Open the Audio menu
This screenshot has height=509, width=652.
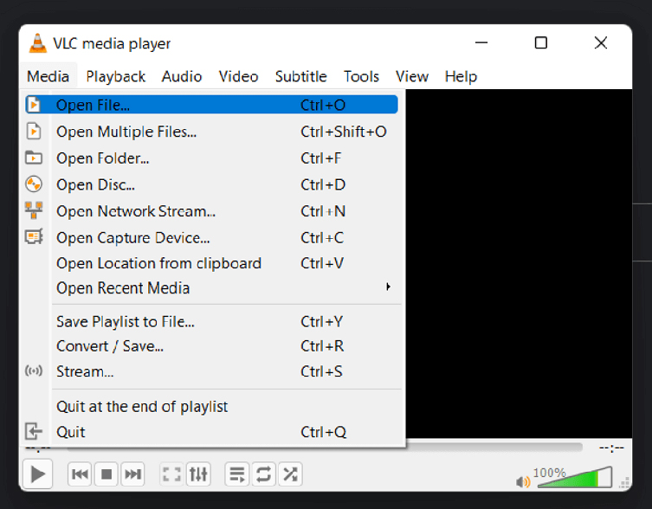(182, 76)
